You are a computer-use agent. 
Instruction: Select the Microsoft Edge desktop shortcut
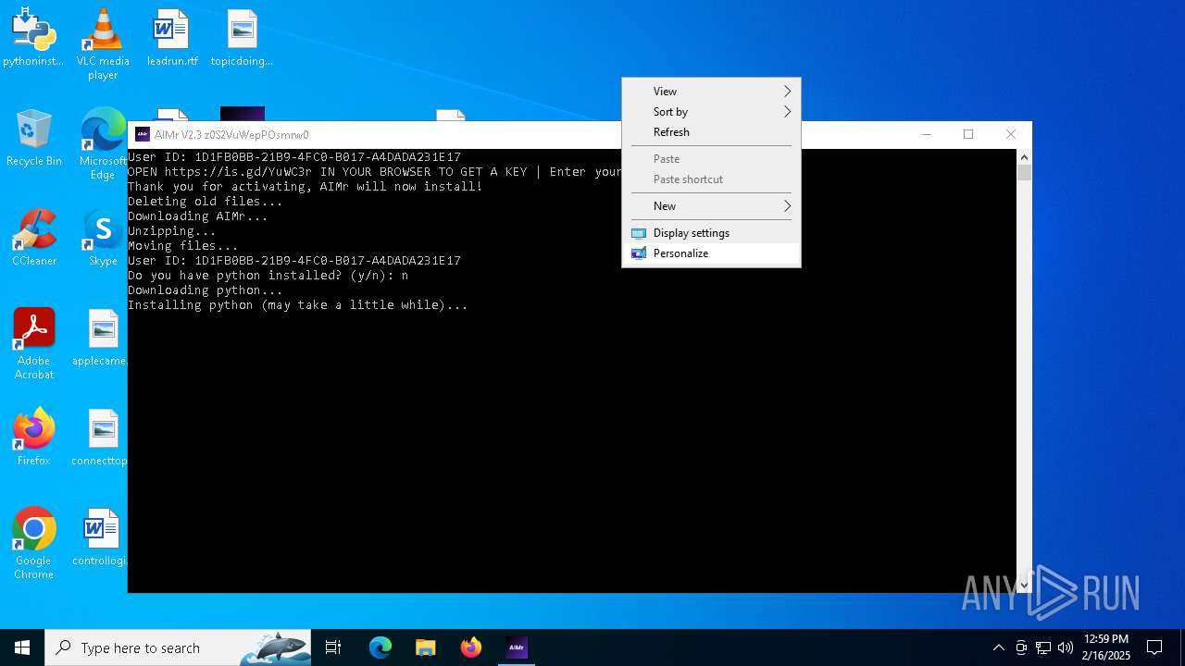(103, 144)
